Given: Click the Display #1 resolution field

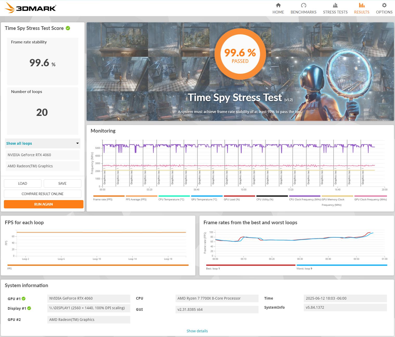Looking at the screenshot, I should pyautogui.click(x=89, y=308).
